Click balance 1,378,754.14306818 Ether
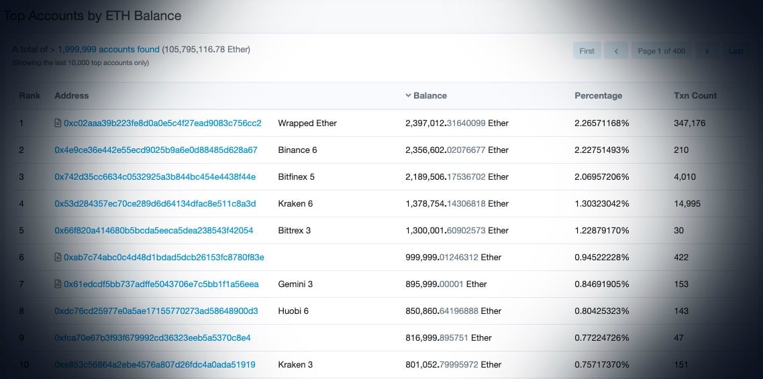 tap(457, 203)
